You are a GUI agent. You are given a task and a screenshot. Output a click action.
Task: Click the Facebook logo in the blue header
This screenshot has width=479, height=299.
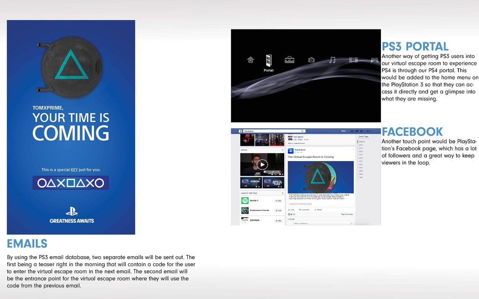(241, 131)
